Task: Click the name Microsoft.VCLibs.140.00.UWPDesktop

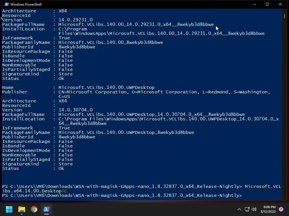Action: click(x=106, y=87)
